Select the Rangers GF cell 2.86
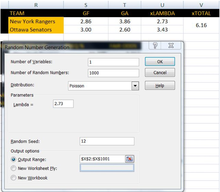 [x=86, y=21]
